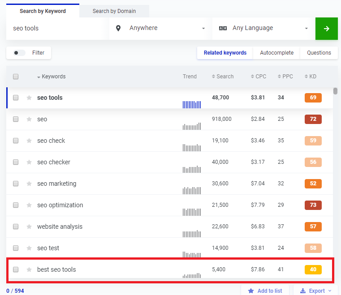Star the 'seo marketing' keyword

coord(29,184)
